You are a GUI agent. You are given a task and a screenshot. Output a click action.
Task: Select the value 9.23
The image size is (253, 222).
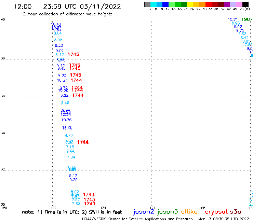click(x=59, y=45)
